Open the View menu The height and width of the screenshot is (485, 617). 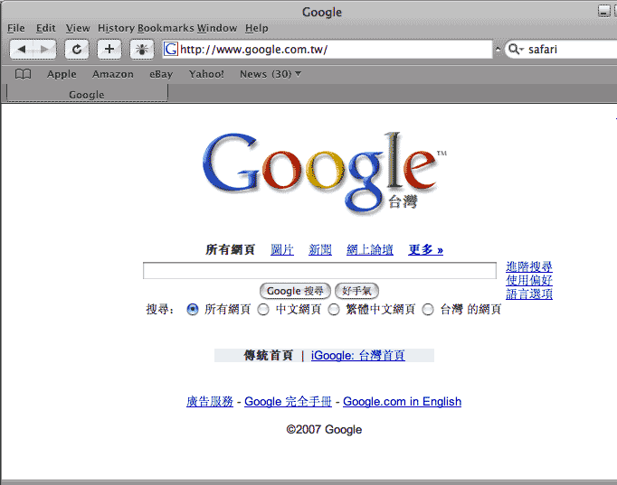(x=78, y=28)
